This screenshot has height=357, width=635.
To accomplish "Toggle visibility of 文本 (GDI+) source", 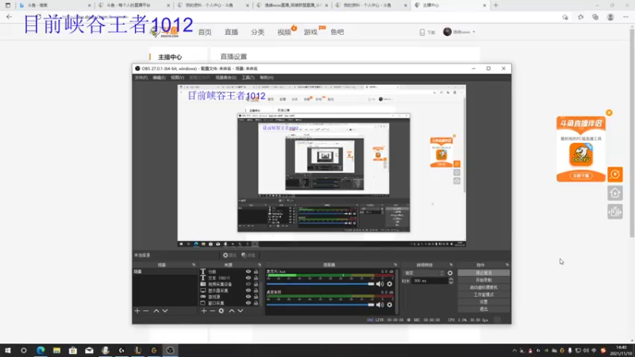I will [x=248, y=278].
